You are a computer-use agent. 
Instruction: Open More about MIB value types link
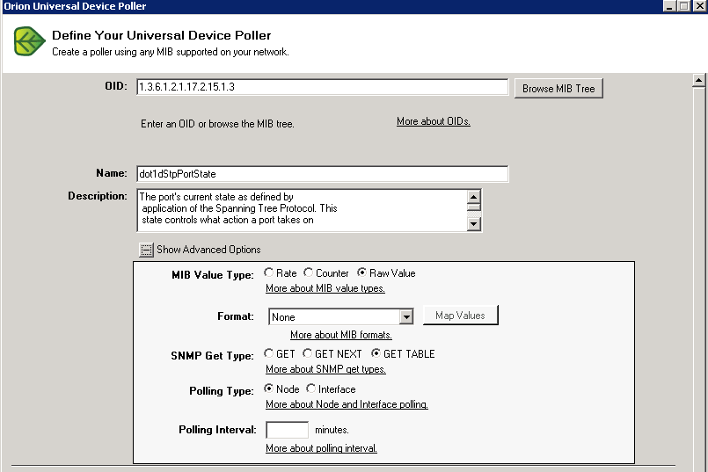325,288
